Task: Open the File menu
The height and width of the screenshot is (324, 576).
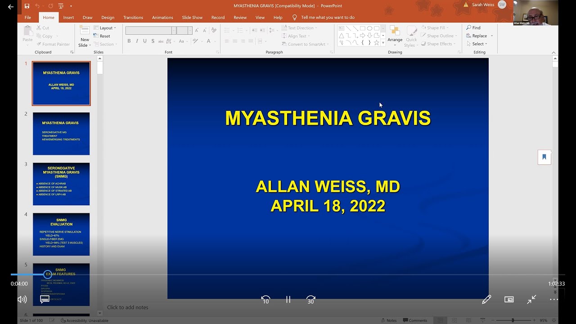Action: (x=28, y=18)
